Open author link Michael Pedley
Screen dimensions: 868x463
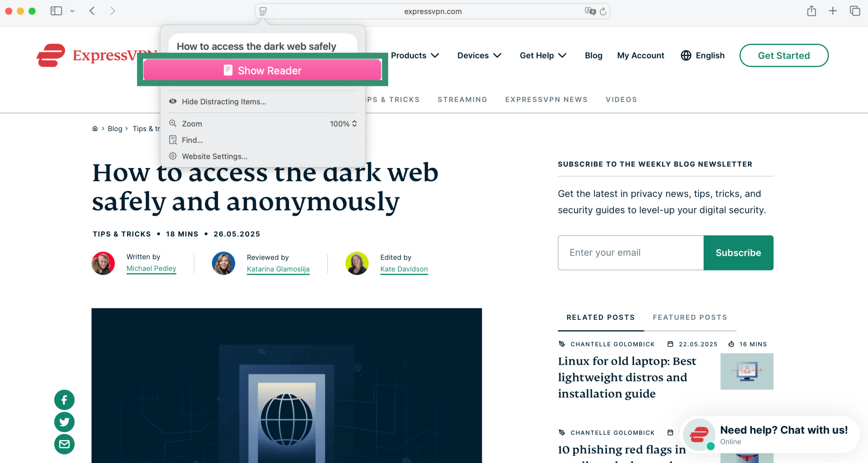pyautogui.click(x=151, y=269)
